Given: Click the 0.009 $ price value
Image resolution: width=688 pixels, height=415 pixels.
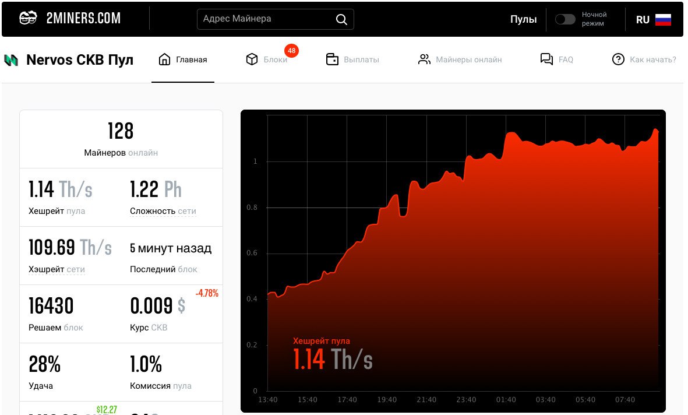Looking at the screenshot, I should 157,306.
